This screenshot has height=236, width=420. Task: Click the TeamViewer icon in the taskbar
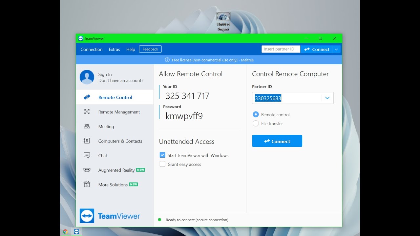coord(76,232)
